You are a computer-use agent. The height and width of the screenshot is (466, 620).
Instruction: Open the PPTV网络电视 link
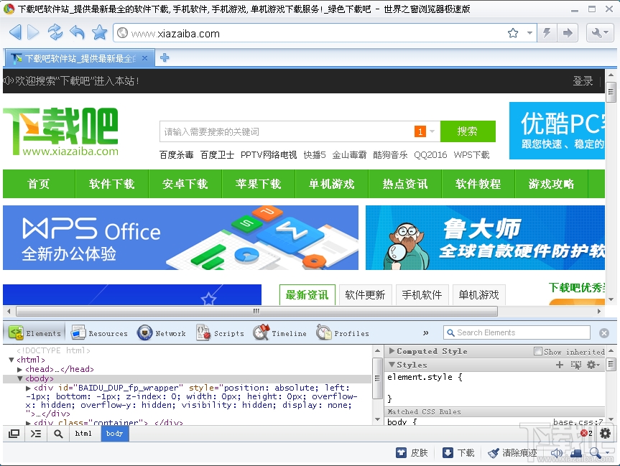coord(269,155)
